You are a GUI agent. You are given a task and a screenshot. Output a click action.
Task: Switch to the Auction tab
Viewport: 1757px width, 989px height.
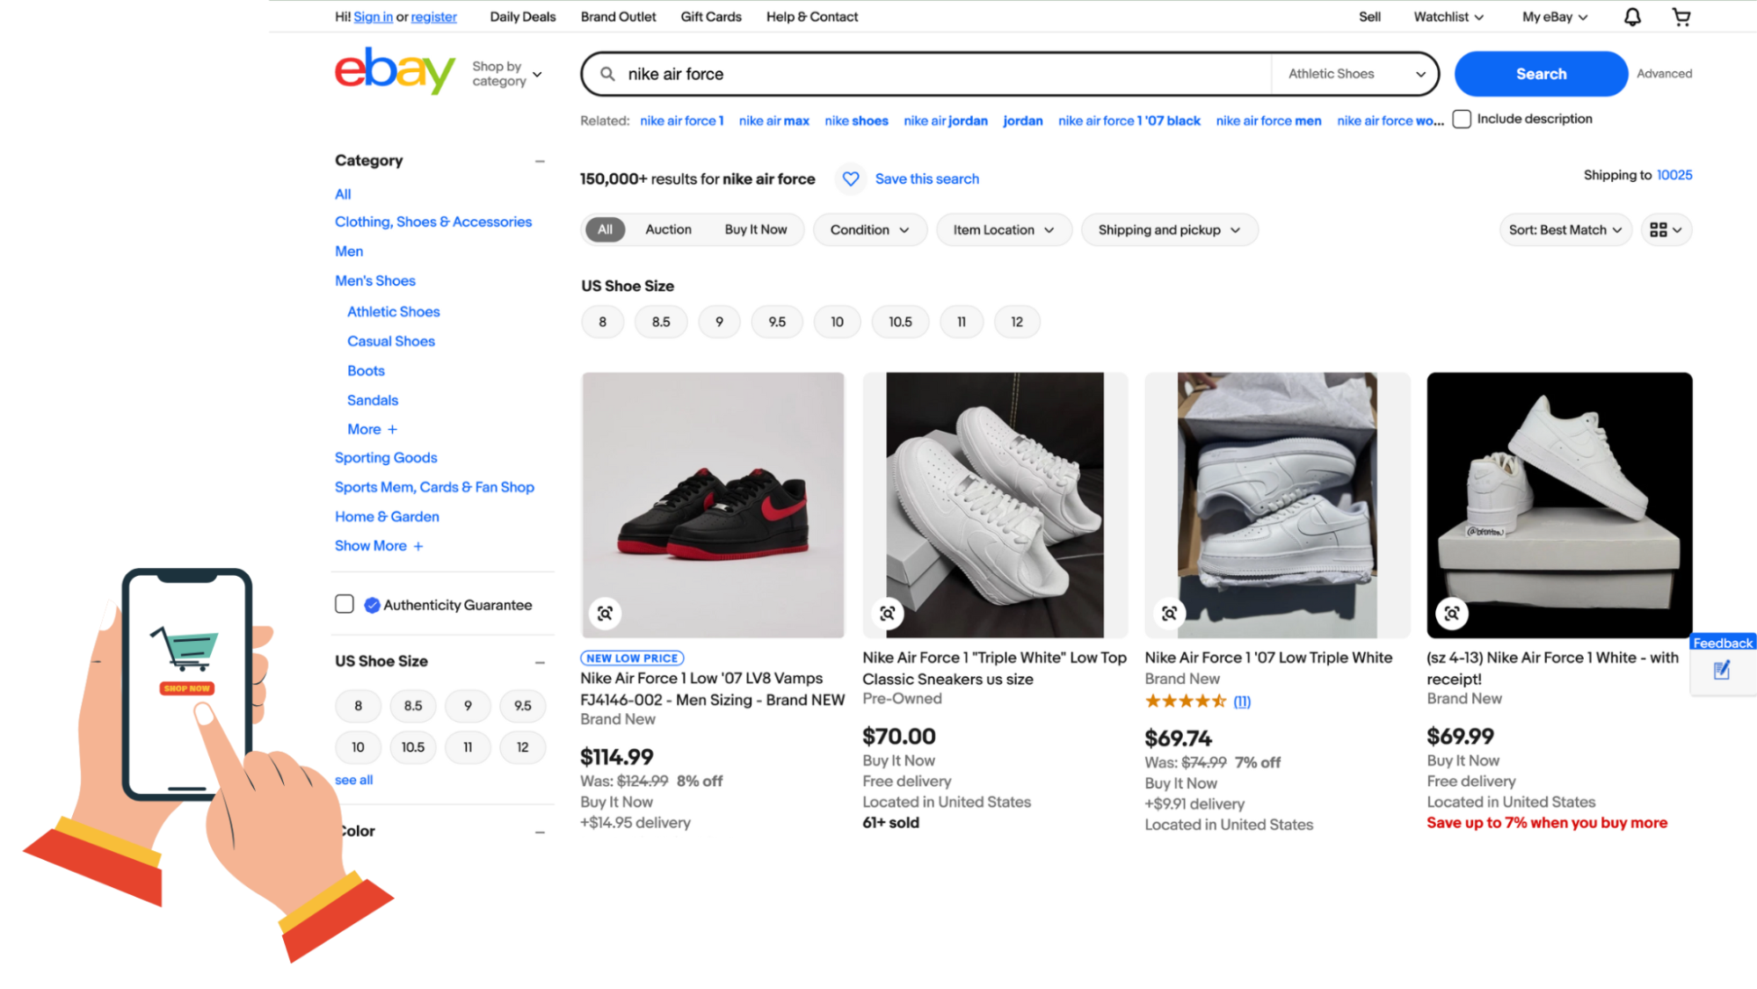pos(668,230)
